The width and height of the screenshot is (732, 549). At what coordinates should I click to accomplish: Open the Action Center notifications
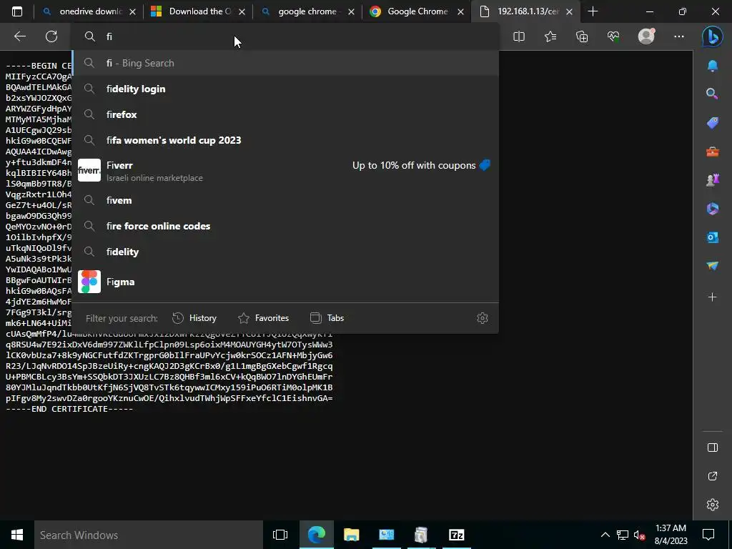coord(708,535)
